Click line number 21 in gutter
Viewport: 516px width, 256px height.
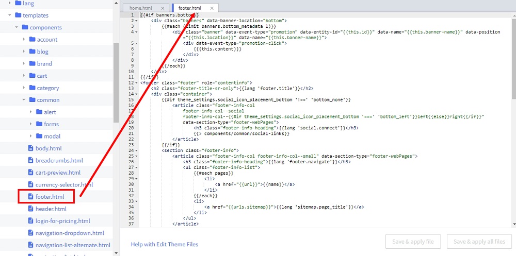[x=131, y=134]
